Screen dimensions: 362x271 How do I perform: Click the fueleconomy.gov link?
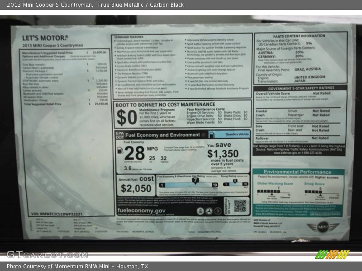[141, 210]
